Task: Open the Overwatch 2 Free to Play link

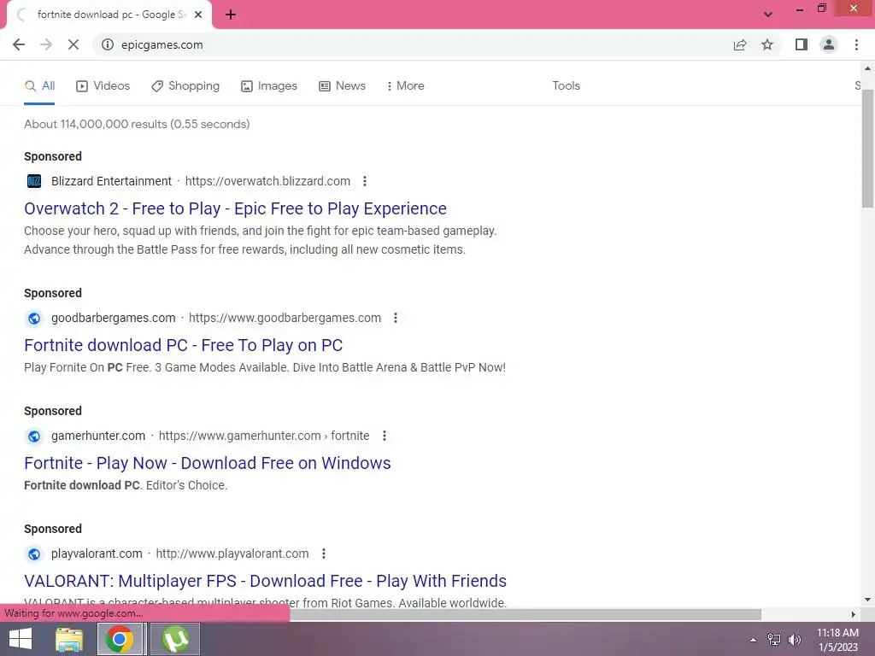Action: 235,208
